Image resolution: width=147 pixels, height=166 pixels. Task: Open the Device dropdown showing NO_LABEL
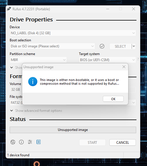tap(73, 33)
